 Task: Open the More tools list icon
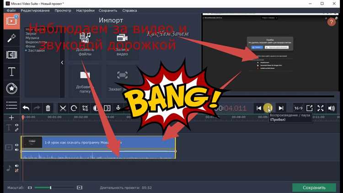click(x=11, y=105)
